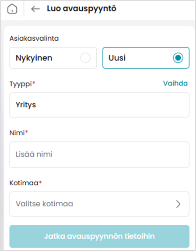Image resolution: width=196 pixels, height=251 pixels.
Task: Go to the home screen icon
Action: click(x=12, y=9)
